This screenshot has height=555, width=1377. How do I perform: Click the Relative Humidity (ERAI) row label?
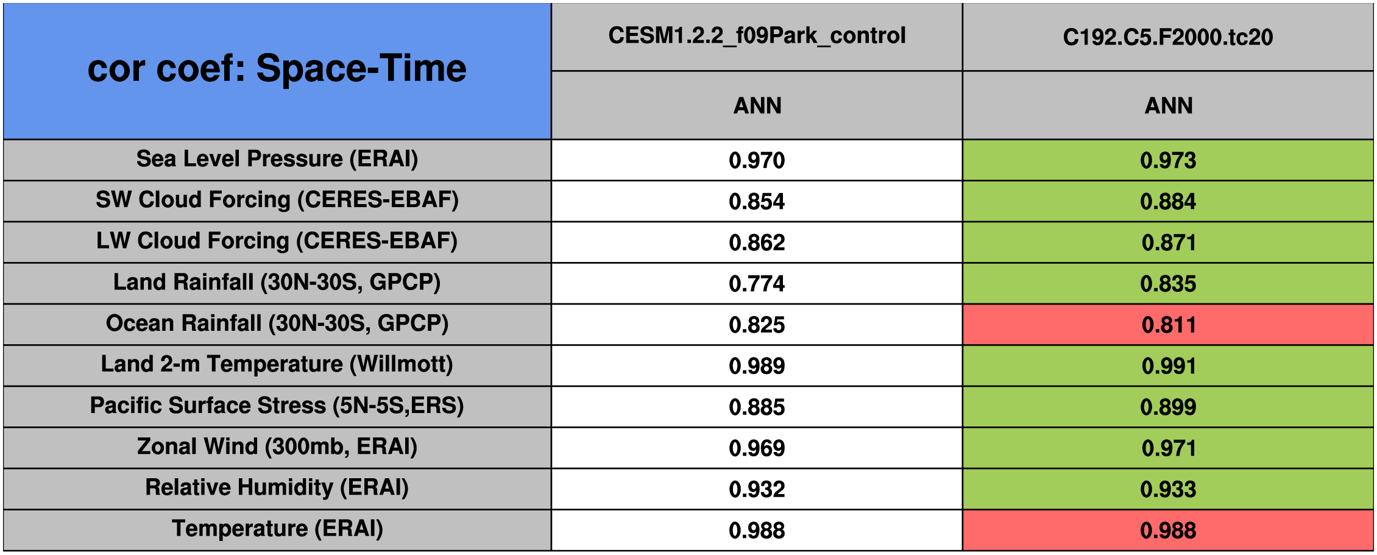tap(277, 489)
